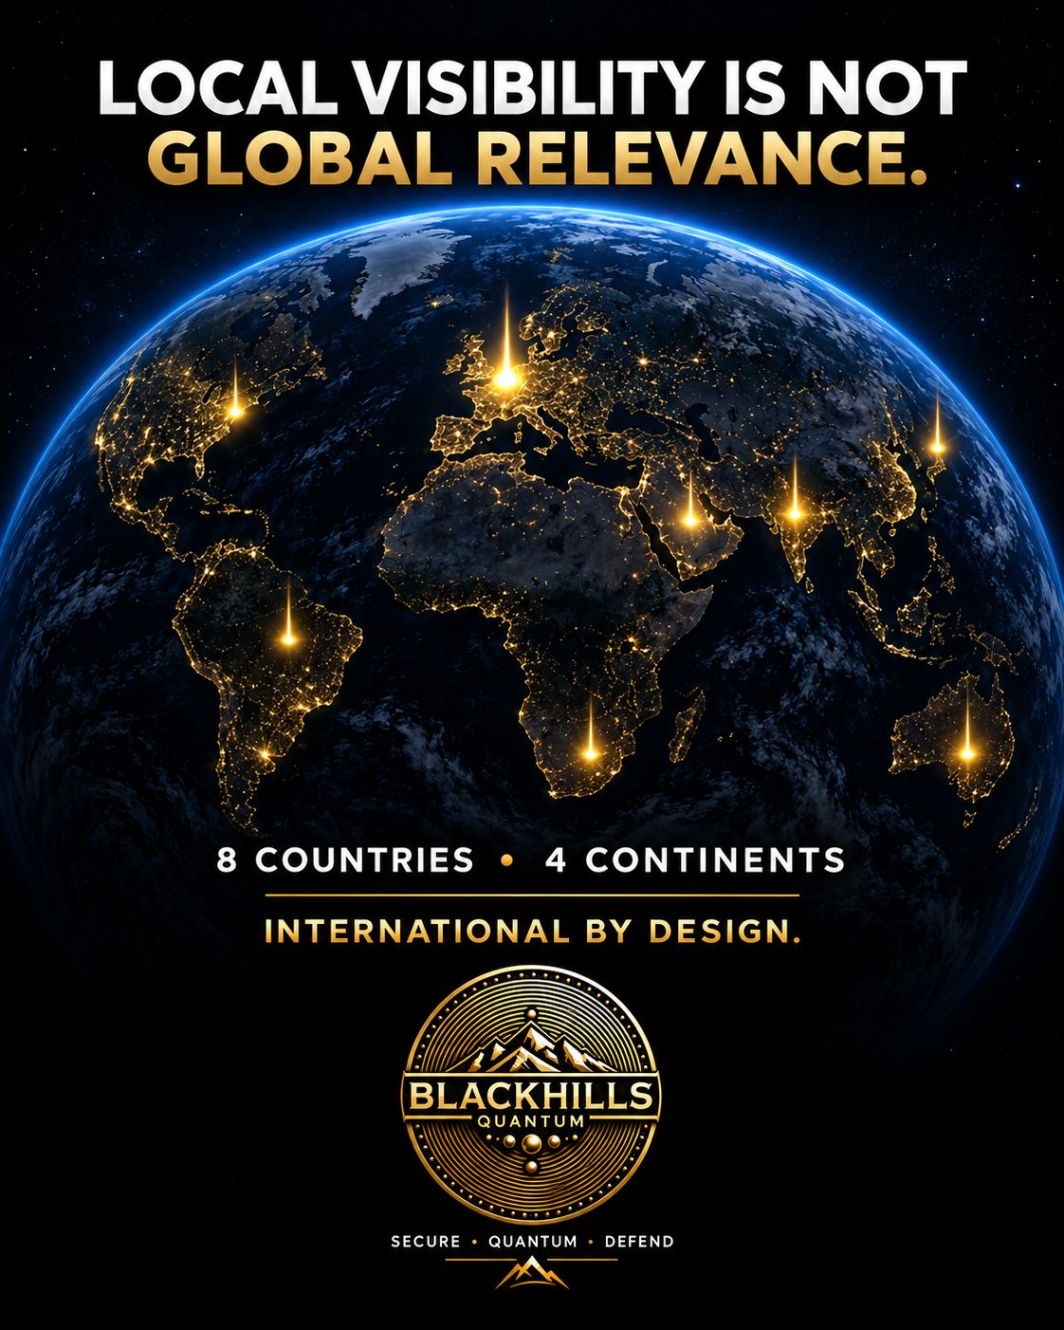Click the glowing beacon over North America
This screenshot has width=1064, height=1330.
click(235, 410)
